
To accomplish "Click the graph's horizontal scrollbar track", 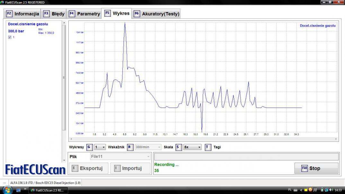I will tap(203, 139).
